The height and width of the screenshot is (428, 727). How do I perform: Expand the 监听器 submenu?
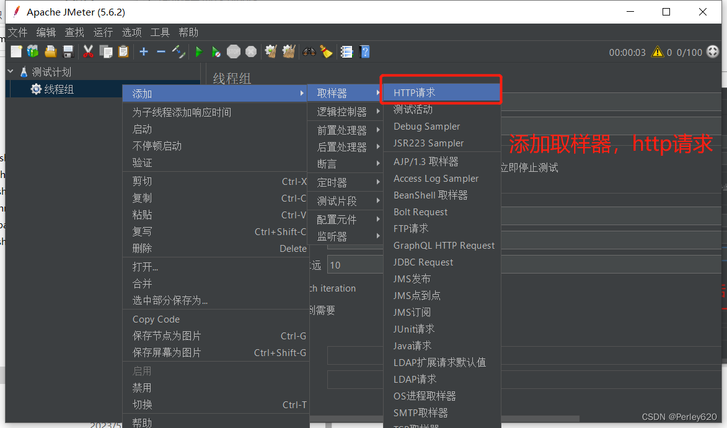click(x=345, y=236)
